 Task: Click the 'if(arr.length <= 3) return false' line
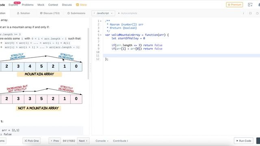pos(137,45)
